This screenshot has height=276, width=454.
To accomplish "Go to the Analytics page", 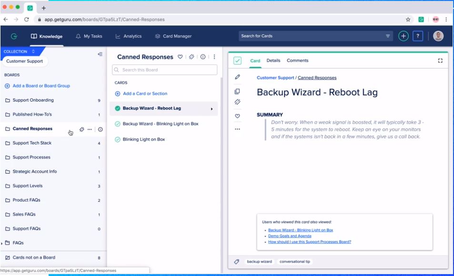I will (129, 36).
